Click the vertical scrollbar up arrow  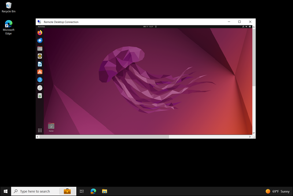(x=254, y=27)
